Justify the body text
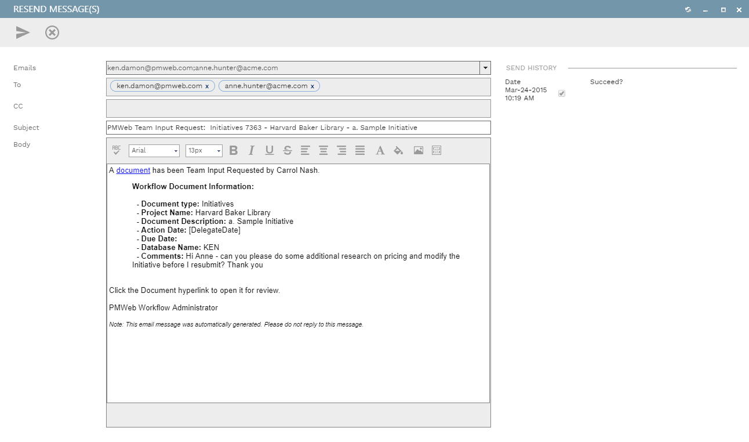 (x=360, y=151)
